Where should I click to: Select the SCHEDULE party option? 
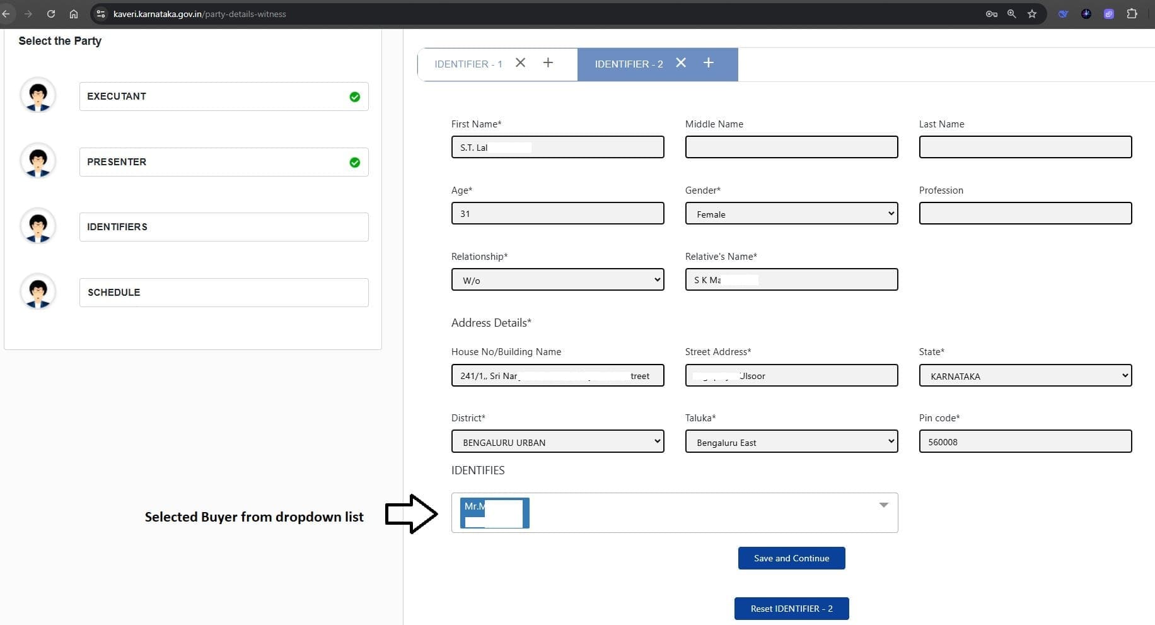(x=224, y=293)
